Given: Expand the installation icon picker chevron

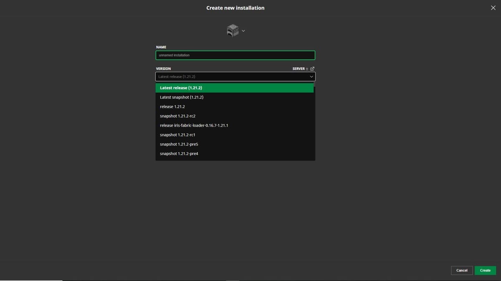Looking at the screenshot, I should [x=243, y=30].
